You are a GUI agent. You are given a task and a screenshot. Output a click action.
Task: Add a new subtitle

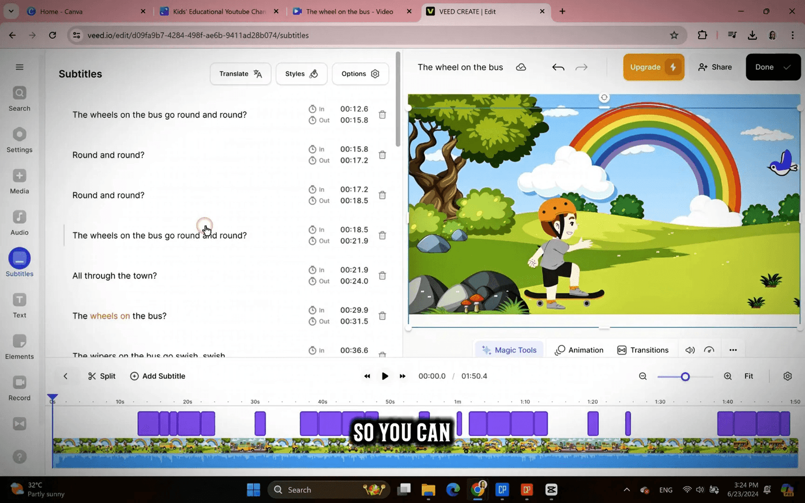coord(157,376)
